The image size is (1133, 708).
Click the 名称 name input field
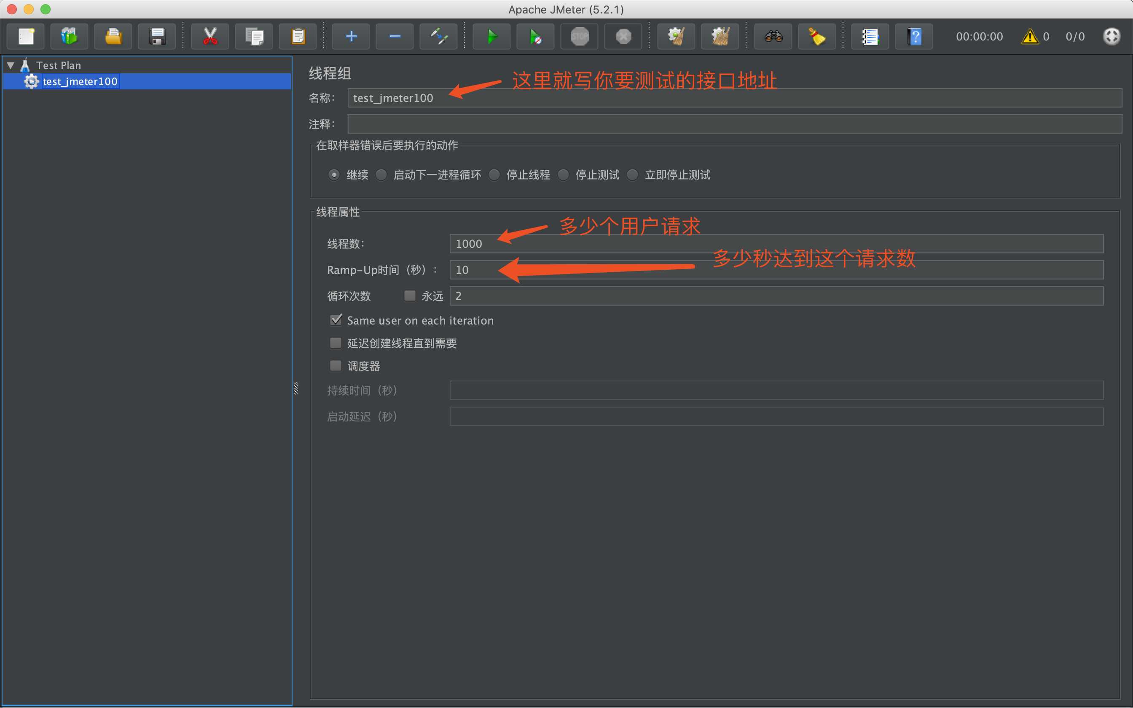735,98
